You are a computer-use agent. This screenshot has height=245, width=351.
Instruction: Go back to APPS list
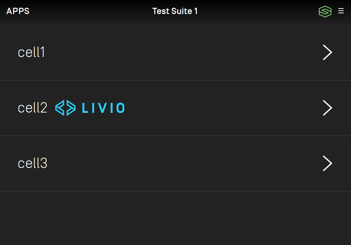18,11
